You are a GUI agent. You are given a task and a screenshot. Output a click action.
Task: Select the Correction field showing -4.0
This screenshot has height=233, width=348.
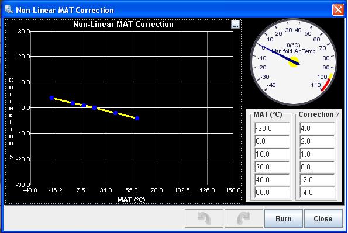(317, 193)
